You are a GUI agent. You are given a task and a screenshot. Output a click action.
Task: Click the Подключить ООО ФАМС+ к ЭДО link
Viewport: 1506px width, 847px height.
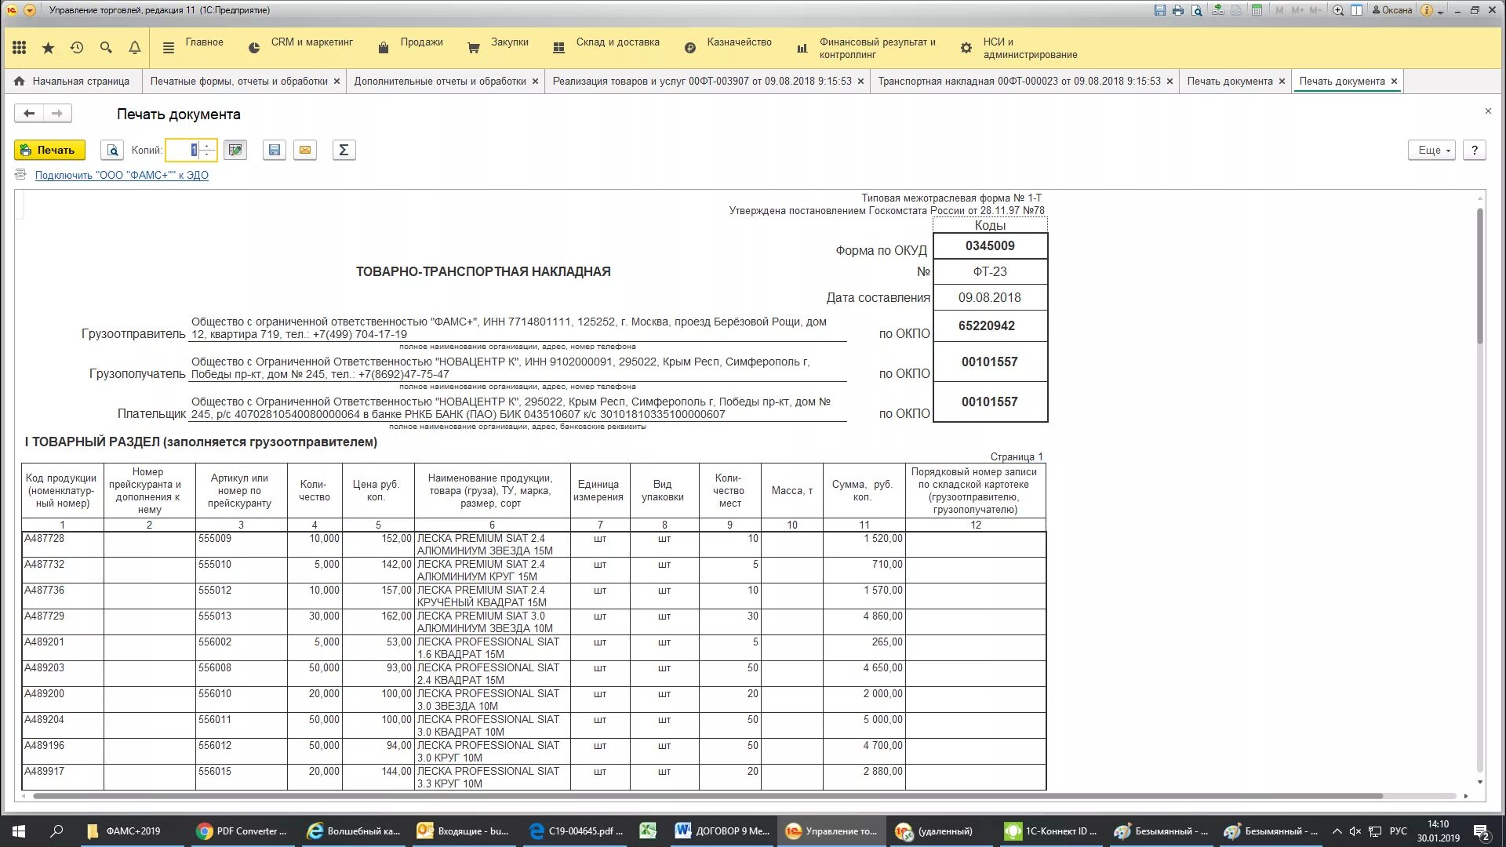[122, 175]
